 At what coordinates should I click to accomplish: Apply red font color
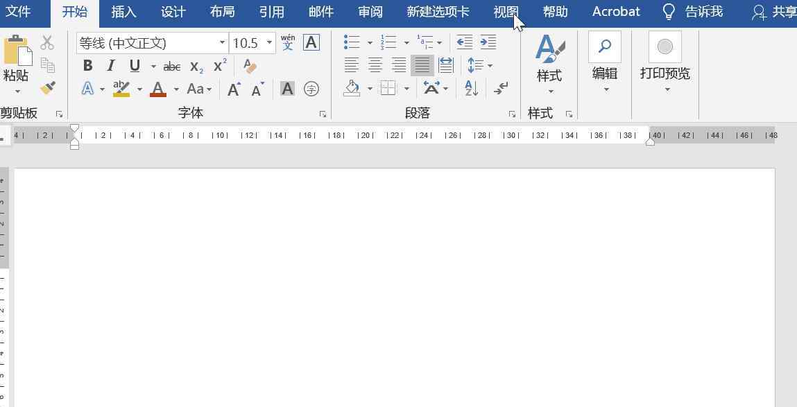[158, 89]
